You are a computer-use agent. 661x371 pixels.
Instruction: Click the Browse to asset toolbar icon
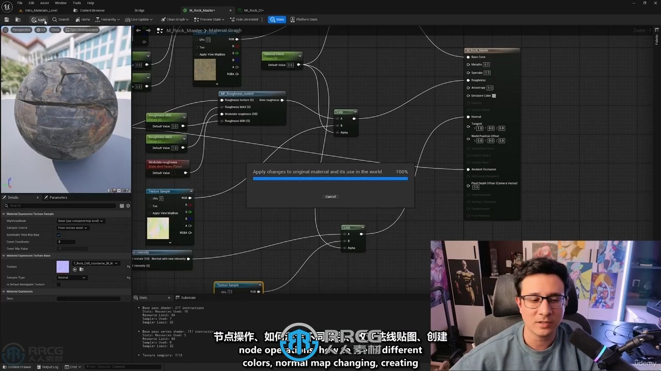pyautogui.click(x=18, y=20)
